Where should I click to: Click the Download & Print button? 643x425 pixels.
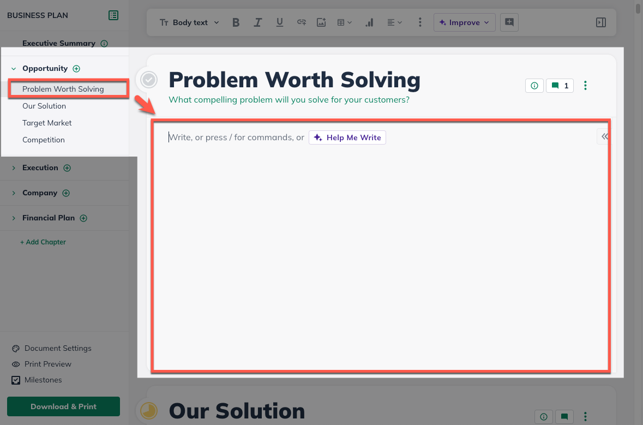pyautogui.click(x=63, y=406)
